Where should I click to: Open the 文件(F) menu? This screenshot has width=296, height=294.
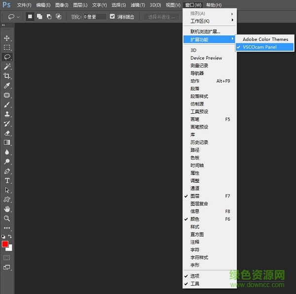point(24,5)
